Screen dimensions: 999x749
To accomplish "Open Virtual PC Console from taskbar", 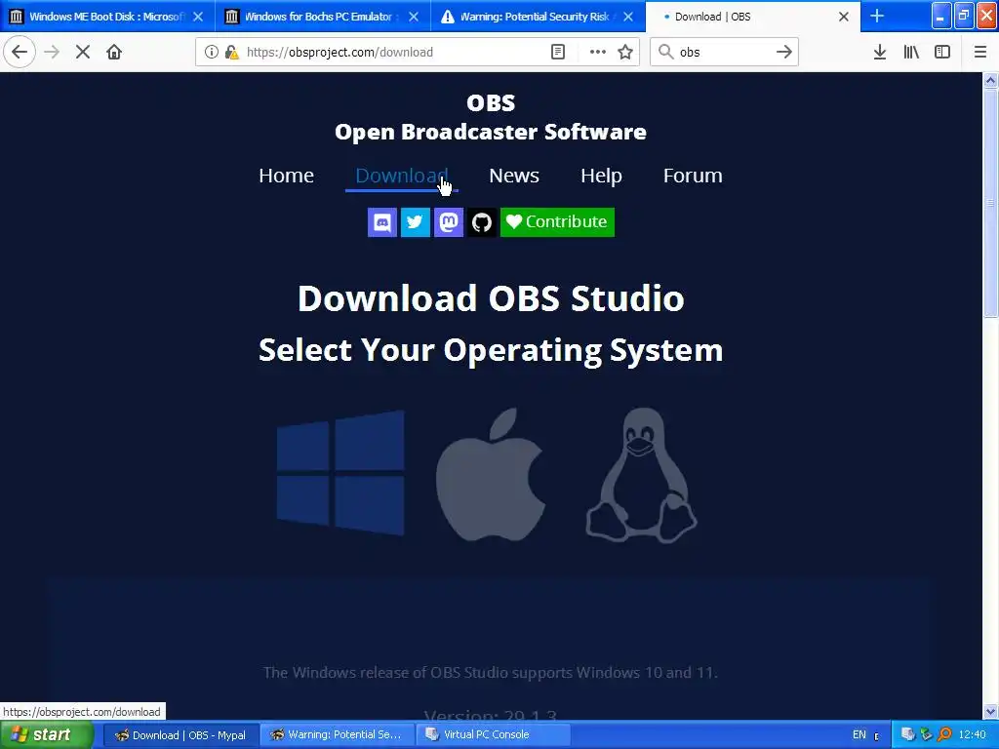I will 493,734.
